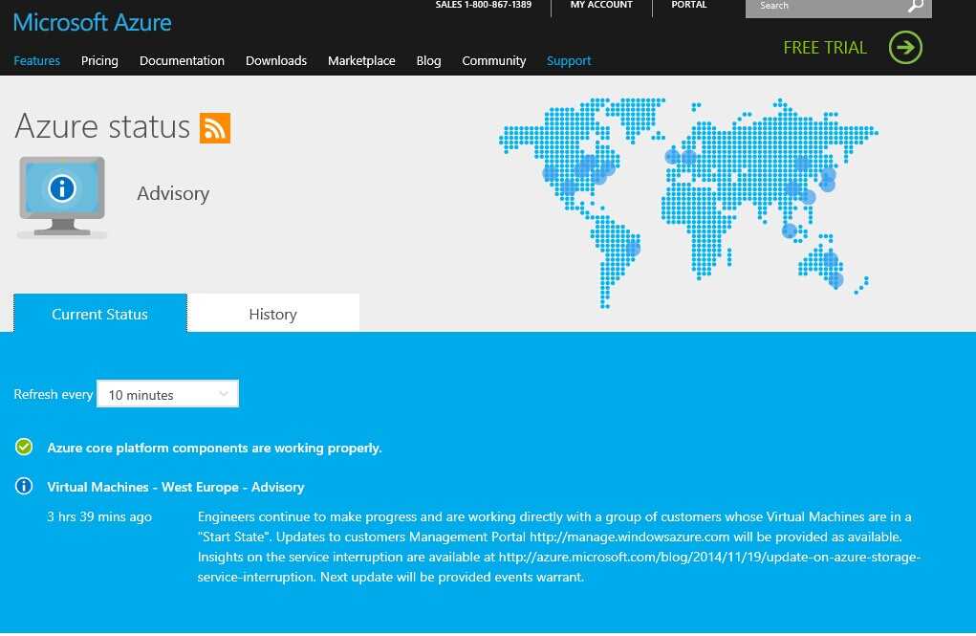Screen dimensions: 976x636
Task: Open the RSS feed icon beside Azure status
Action: pos(215,128)
